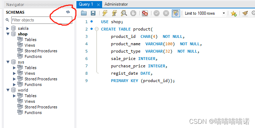The height and width of the screenshot is (128, 255).
Task: Refresh the schemas list
Action: coord(68,12)
